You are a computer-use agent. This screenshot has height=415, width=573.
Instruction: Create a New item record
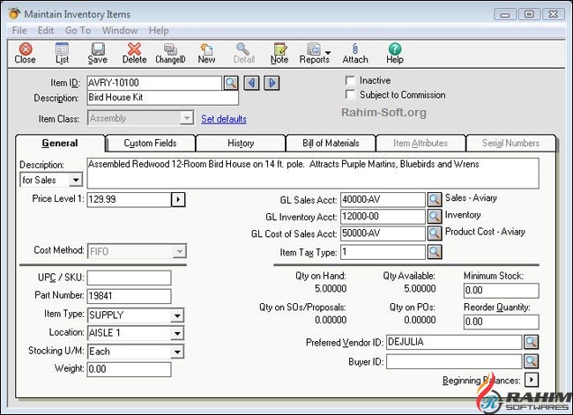point(206,53)
